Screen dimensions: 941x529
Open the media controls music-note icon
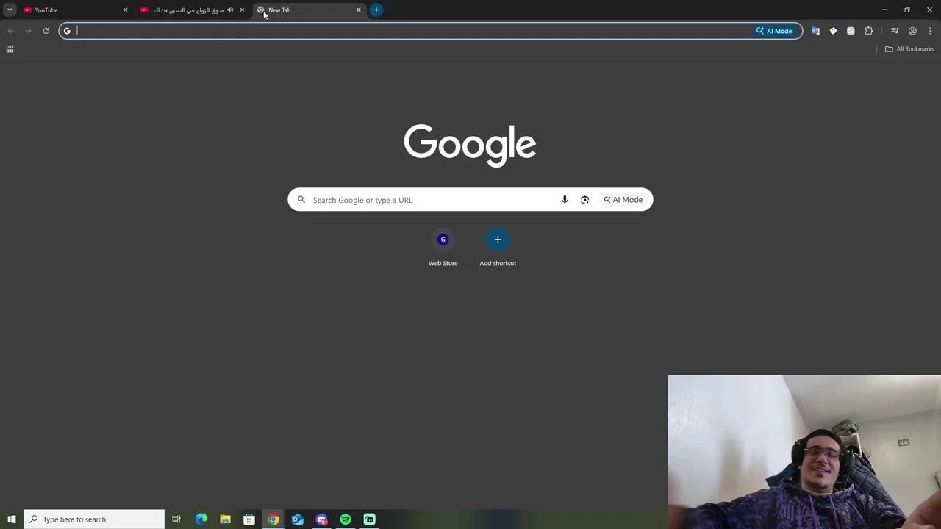tap(895, 31)
